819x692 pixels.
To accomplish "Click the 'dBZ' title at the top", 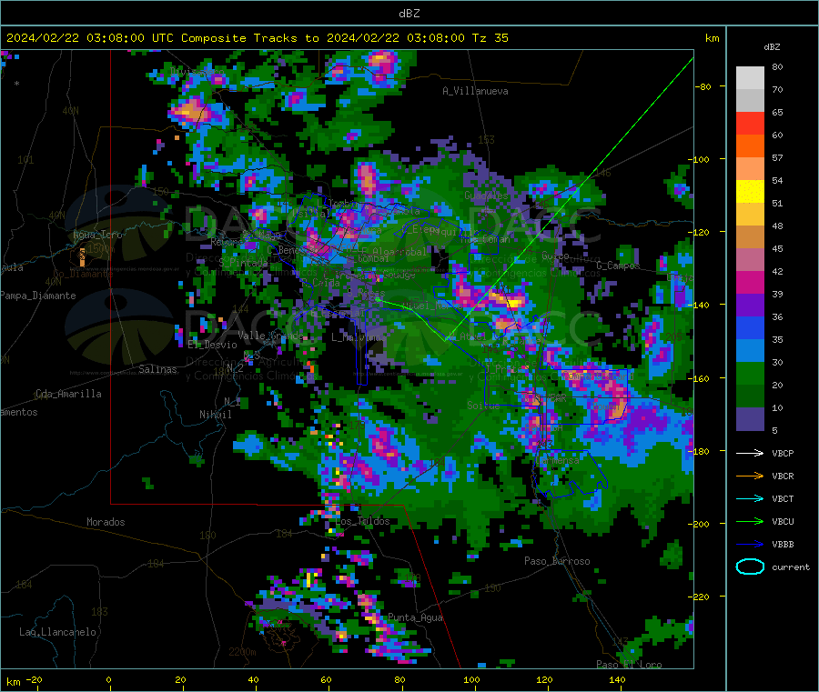I will [409, 14].
